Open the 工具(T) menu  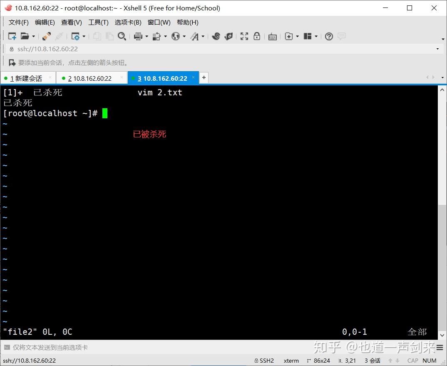[x=98, y=22]
